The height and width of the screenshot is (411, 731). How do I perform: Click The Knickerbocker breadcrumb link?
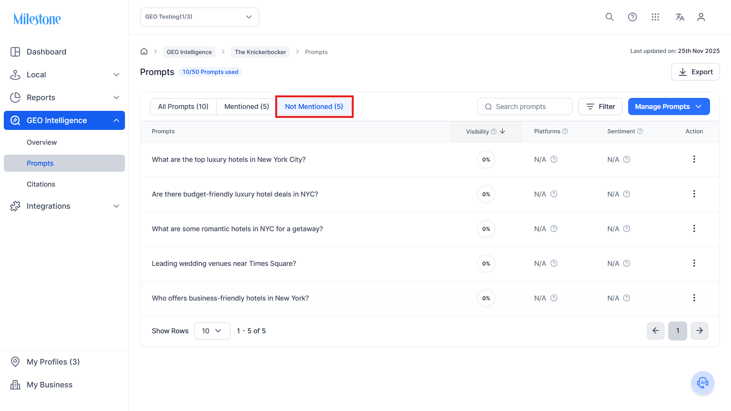point(260,52)
